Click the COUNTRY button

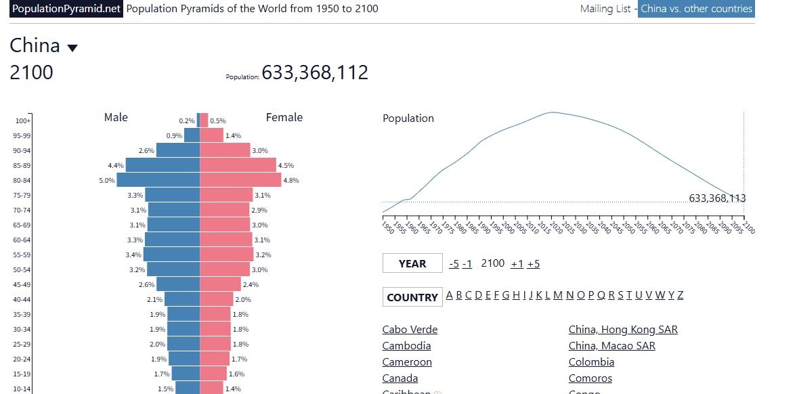(x=412, y=297)
